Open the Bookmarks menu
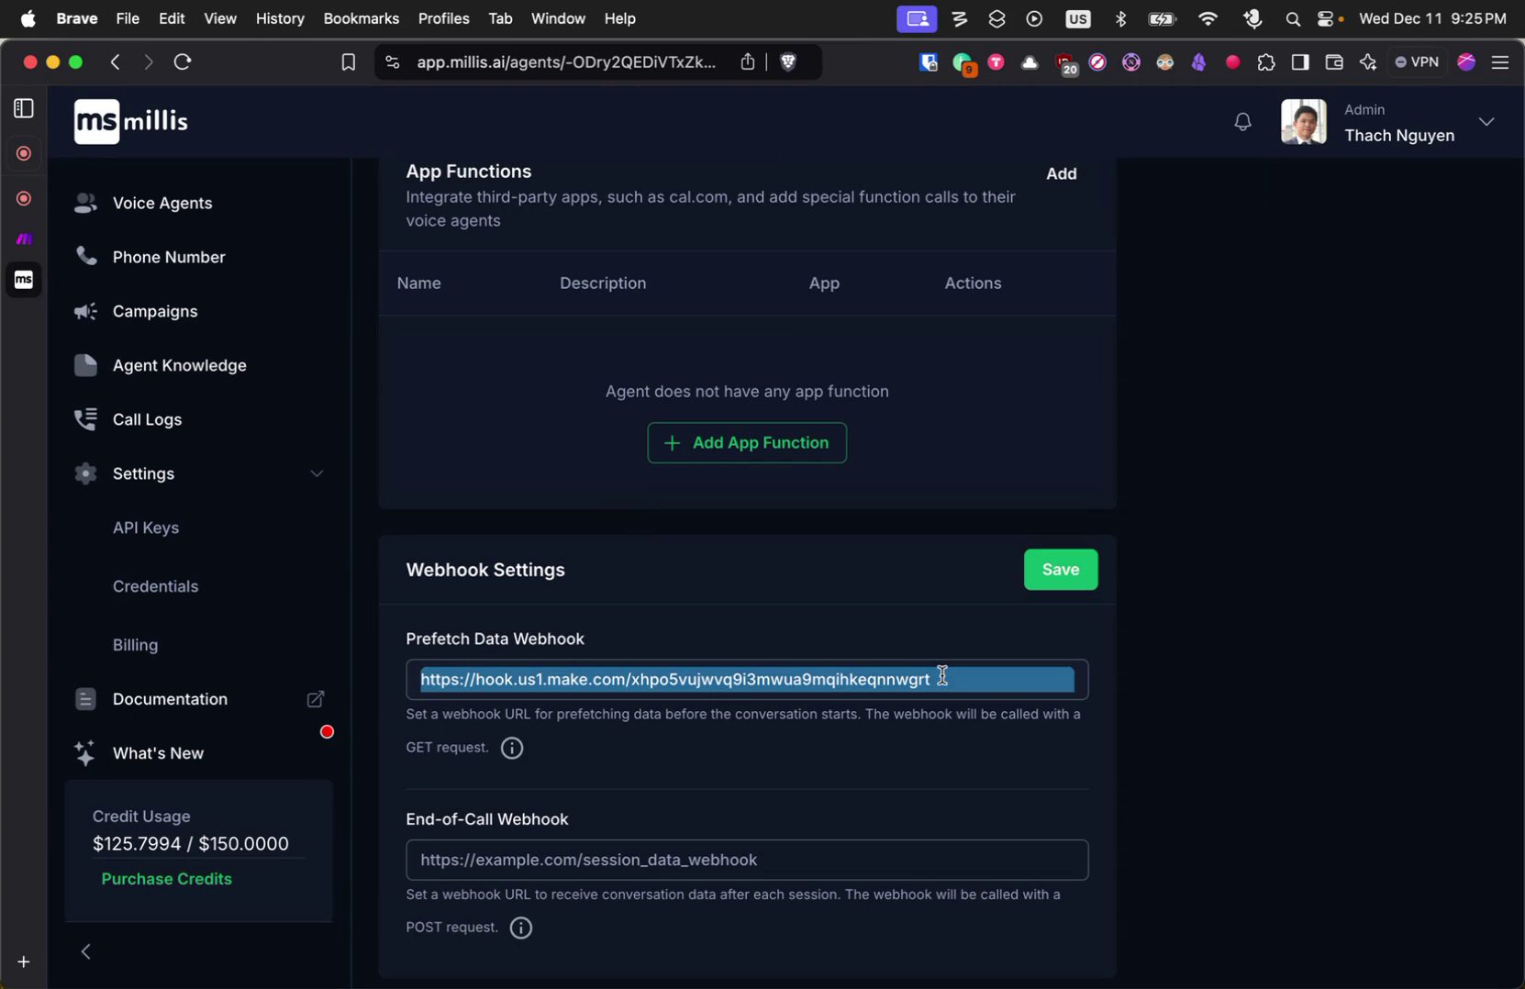 [360, 18]
